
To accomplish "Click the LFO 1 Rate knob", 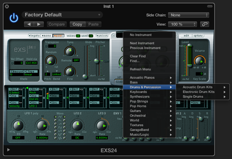I will pos(42,126).
